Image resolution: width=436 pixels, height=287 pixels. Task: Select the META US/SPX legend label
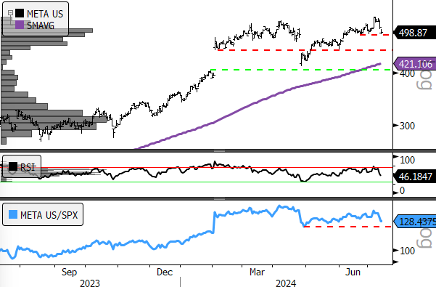(49, 215)
